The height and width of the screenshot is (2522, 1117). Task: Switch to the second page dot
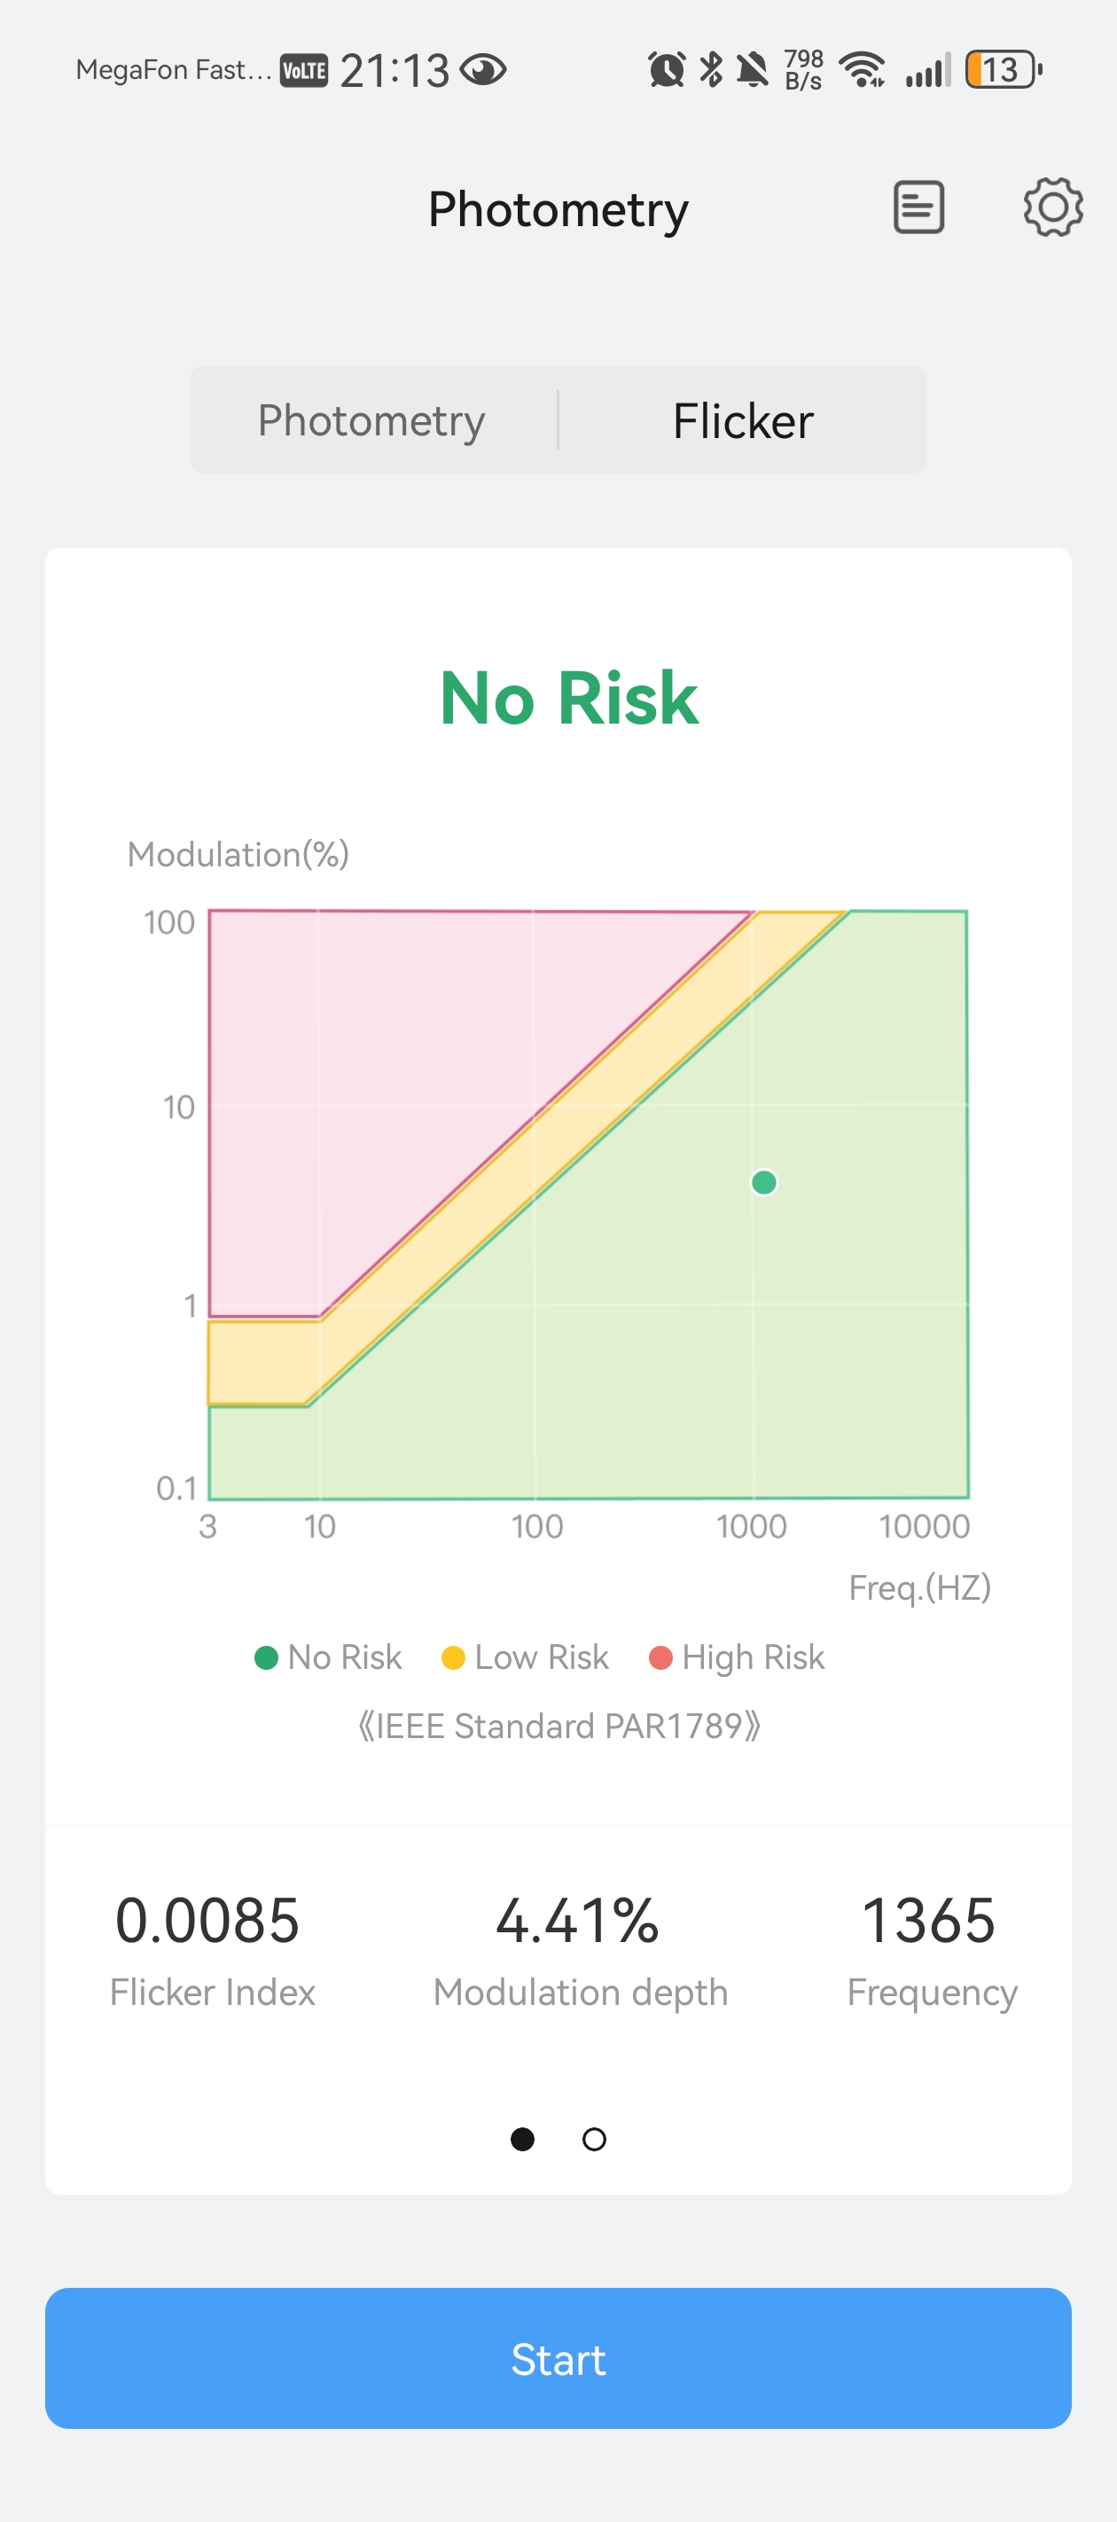tap(594, 2139)
